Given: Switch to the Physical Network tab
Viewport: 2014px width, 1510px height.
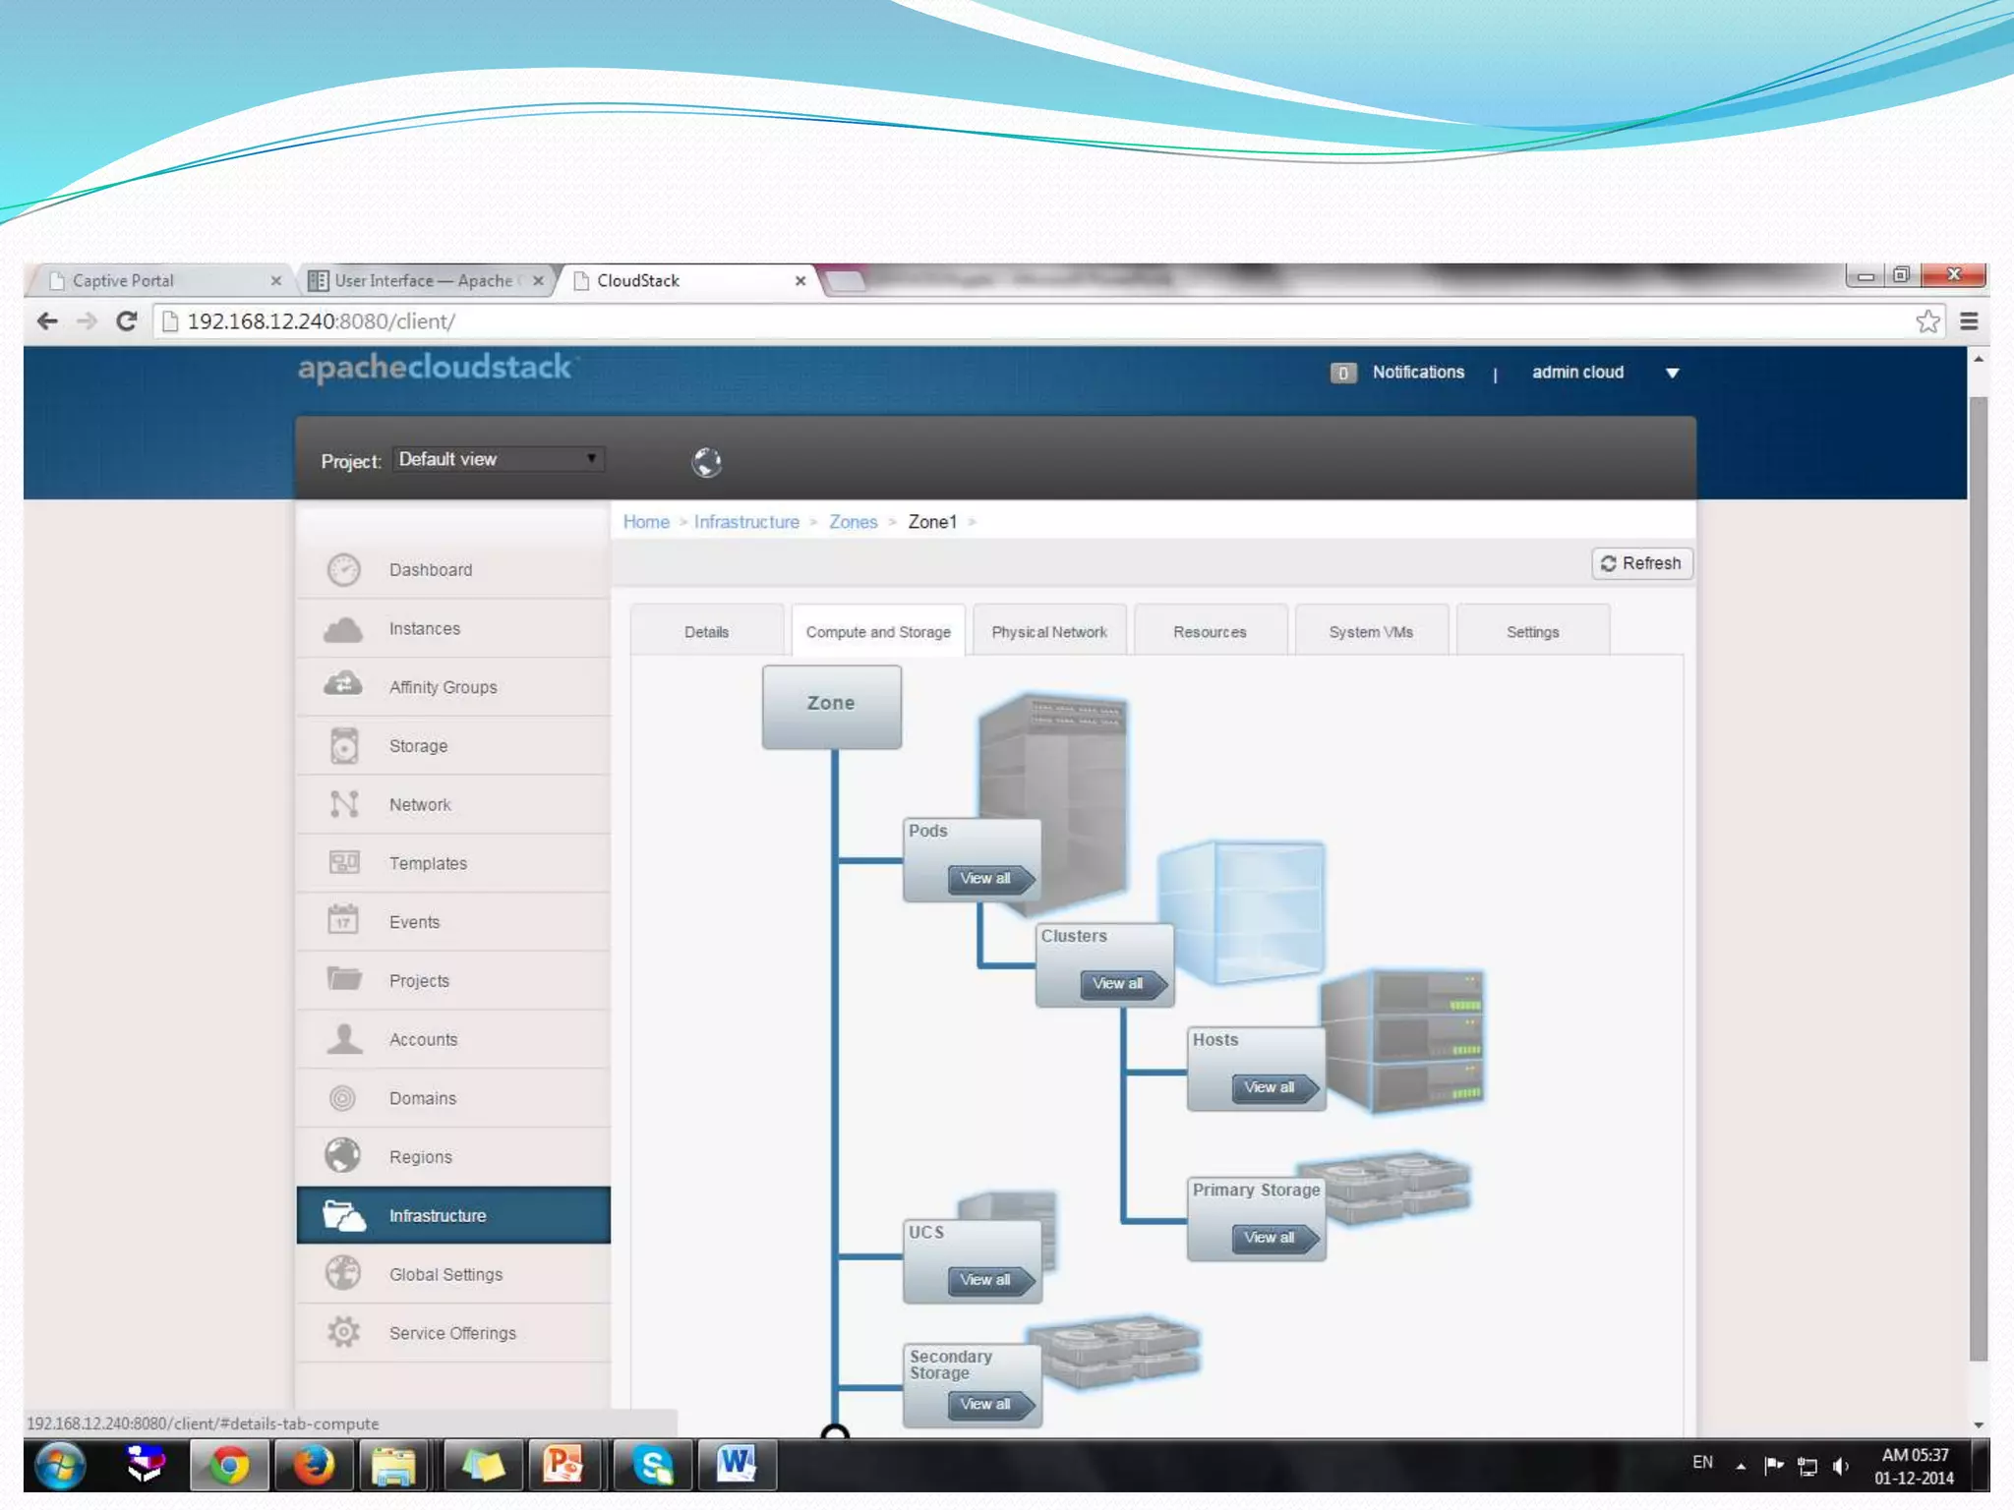Looking at the screenshot, I should 1048,631.
